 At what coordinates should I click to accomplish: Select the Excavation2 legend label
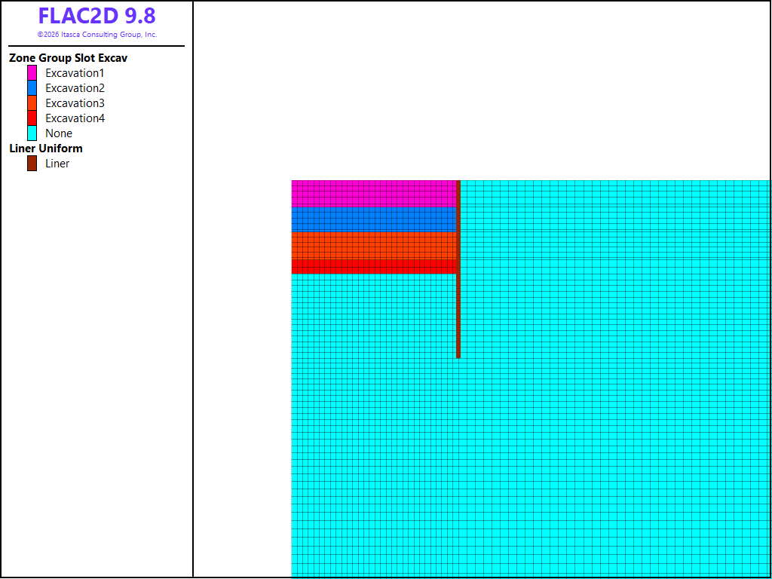click(75, 88)
